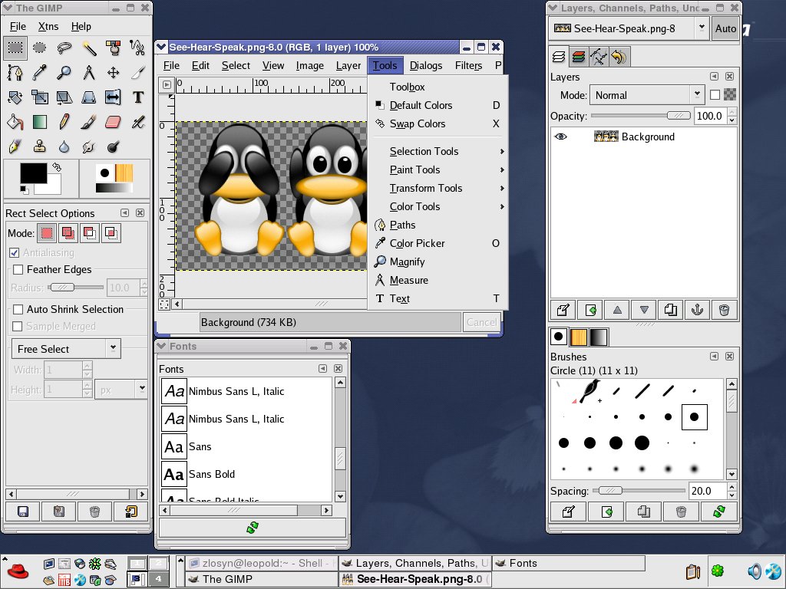Select the Convolve blur droplet tool
The height and width of the screenshot is (589, 786).
[64, 146]
